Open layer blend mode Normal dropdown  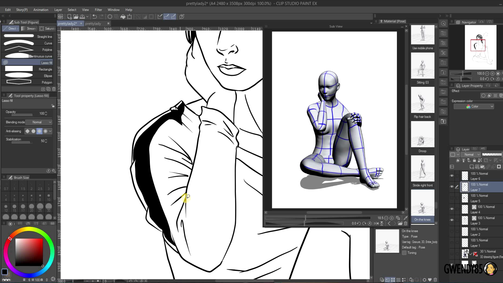tap(471, 155)
